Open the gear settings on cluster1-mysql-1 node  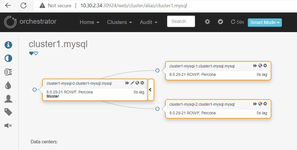[265, 66]
